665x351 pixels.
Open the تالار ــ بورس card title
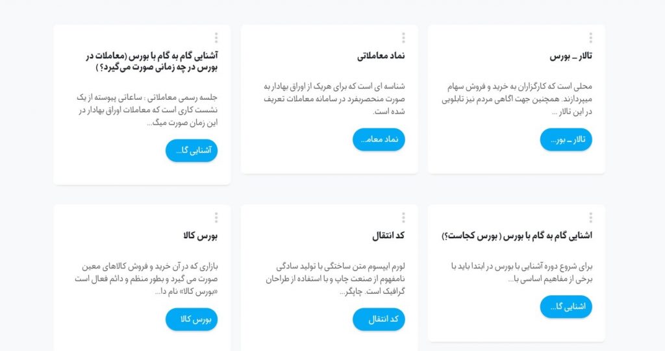point(571,56)
